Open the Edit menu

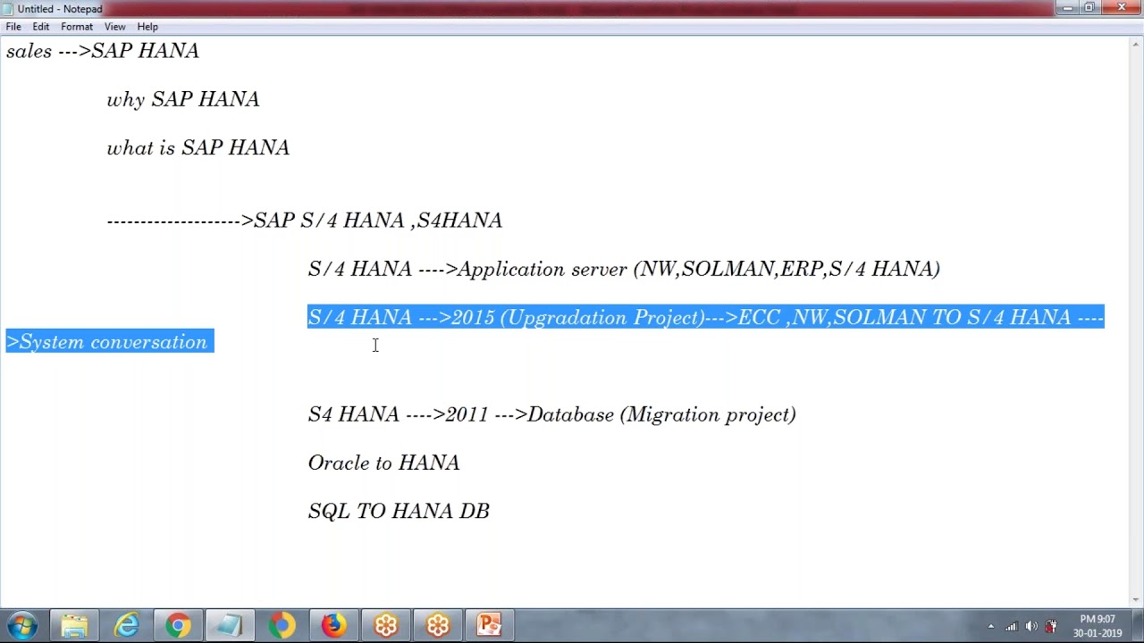tap(41, 27)
